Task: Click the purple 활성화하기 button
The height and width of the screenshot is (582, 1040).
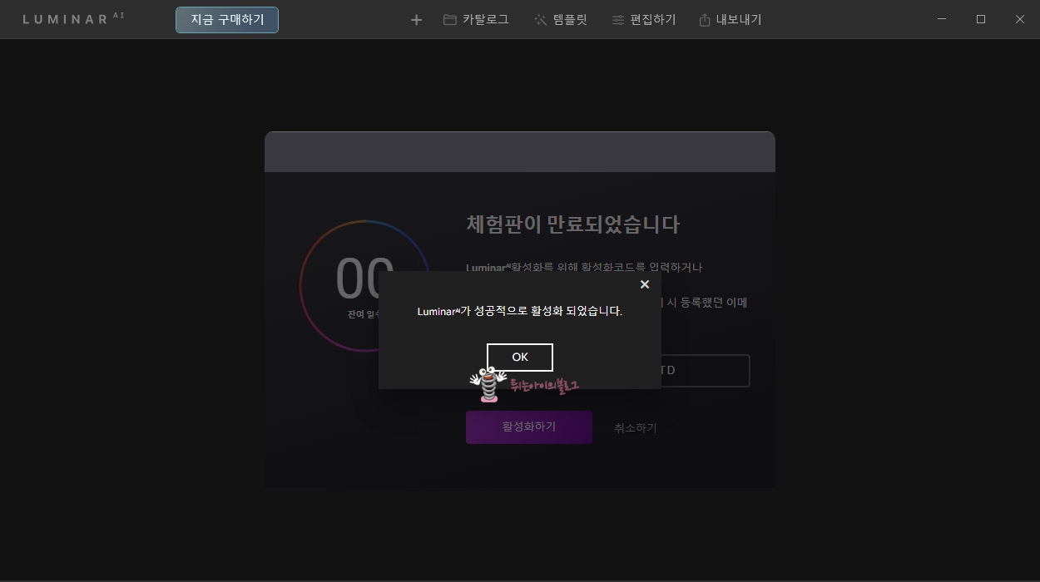Action: [x=528, y=427]
